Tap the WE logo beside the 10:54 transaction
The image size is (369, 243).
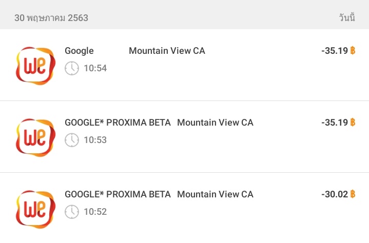click(35, 66)
